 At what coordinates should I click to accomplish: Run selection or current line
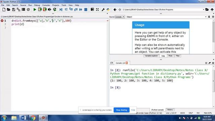pyautogui.click(x=49, y=9)
